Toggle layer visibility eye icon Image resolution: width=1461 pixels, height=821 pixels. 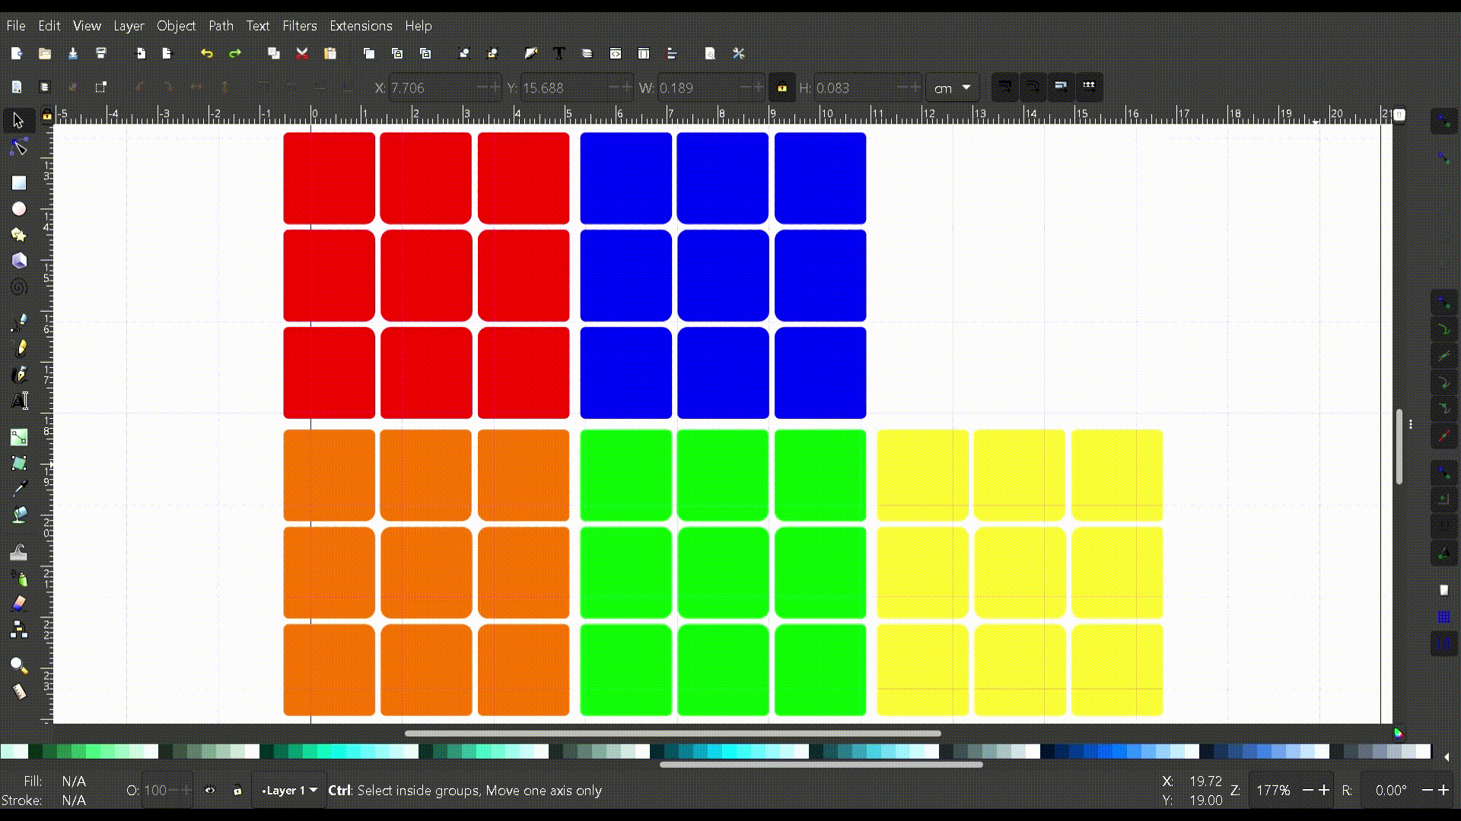[210, 791]
